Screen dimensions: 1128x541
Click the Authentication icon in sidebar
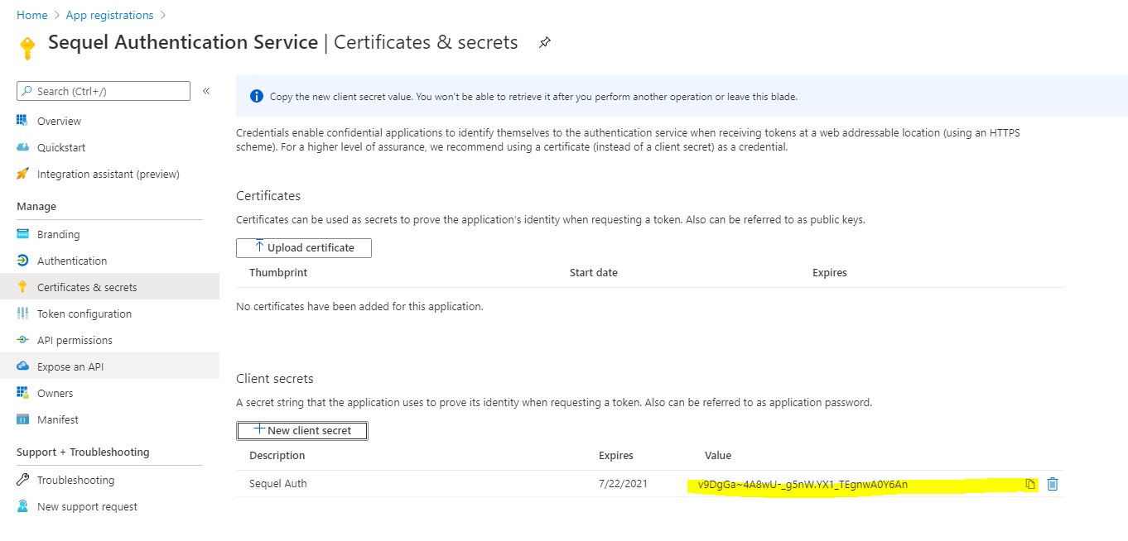(22, 261)
